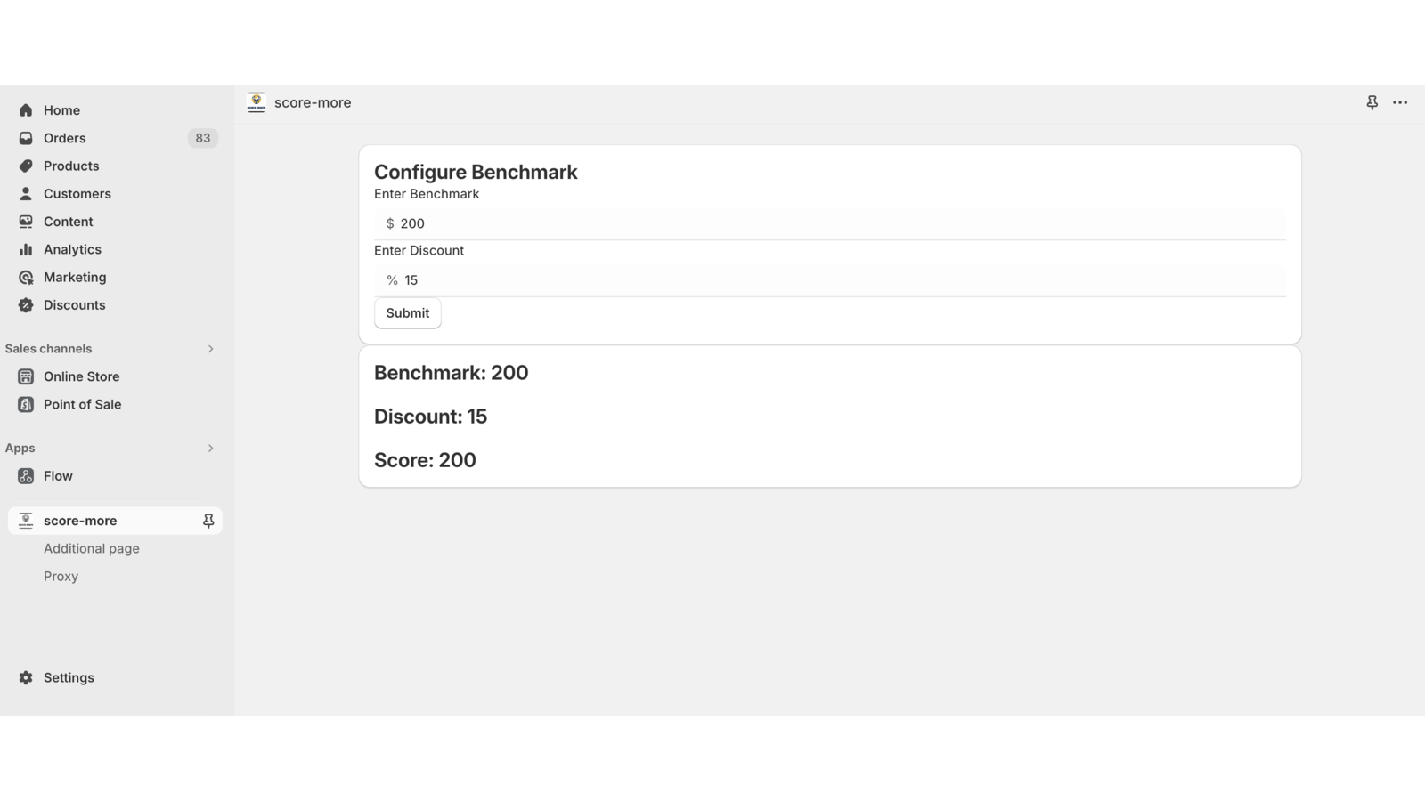The image size is (1425, 801).
Task: Click the Marketing target icon
Action: tap(26, 278)
